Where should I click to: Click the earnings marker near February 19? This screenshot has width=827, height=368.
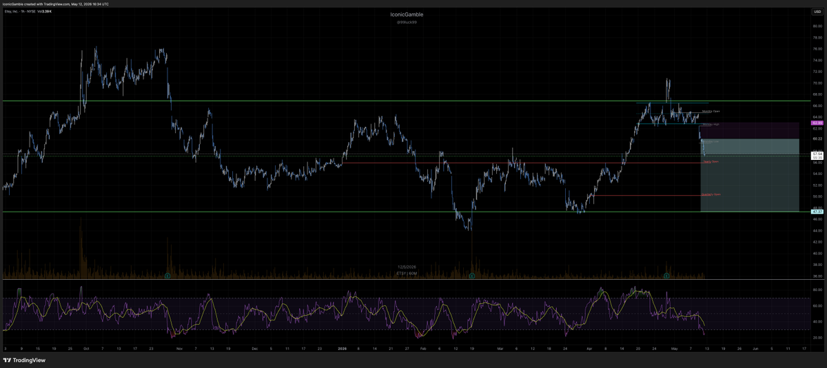471,276
